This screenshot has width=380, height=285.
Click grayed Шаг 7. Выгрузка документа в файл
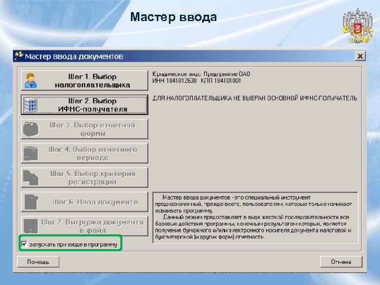[84, 226]
